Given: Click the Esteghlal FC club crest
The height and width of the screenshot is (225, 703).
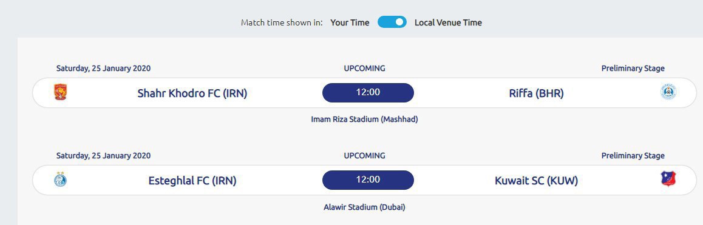Looking at the screenshot, I should [61, 180].
